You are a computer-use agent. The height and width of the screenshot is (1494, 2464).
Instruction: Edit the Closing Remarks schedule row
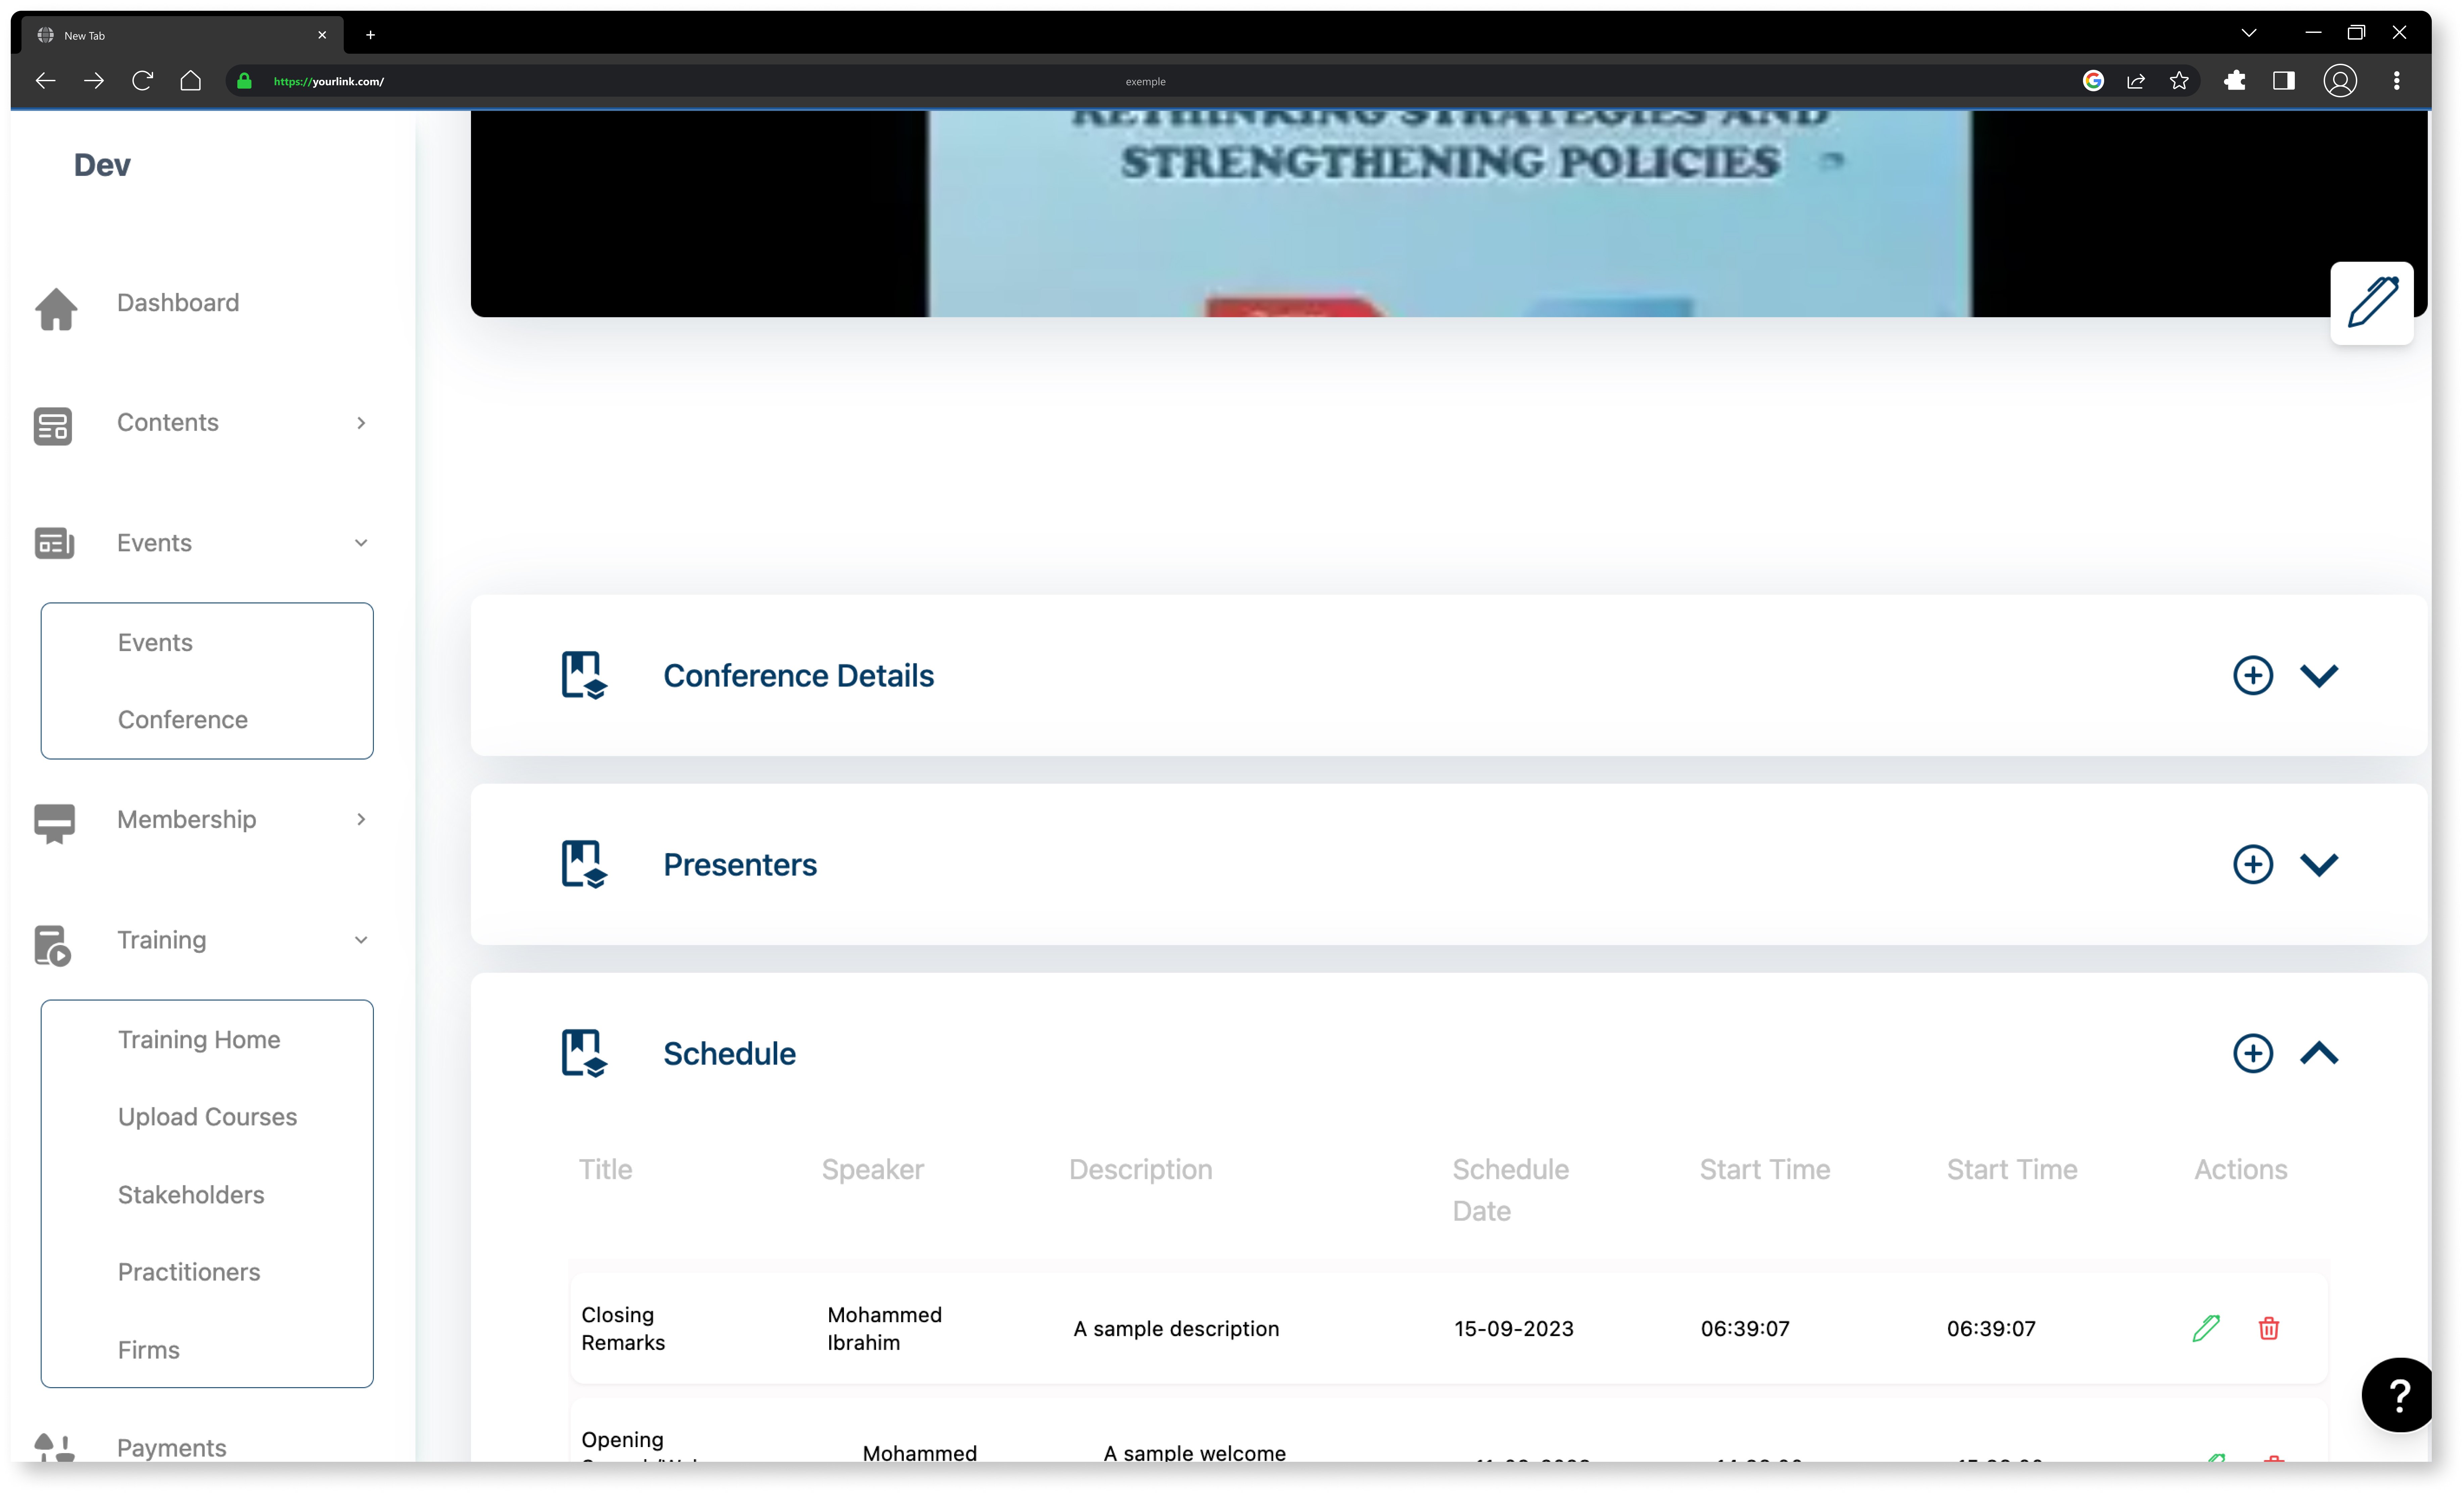tap(2206, 1328)
